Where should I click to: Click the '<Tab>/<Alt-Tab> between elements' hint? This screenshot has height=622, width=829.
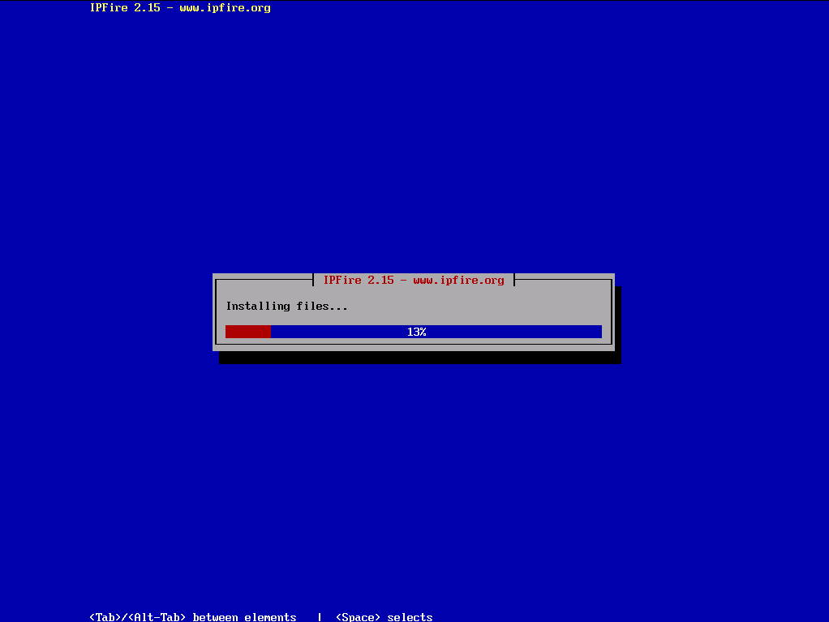[193, 616]
